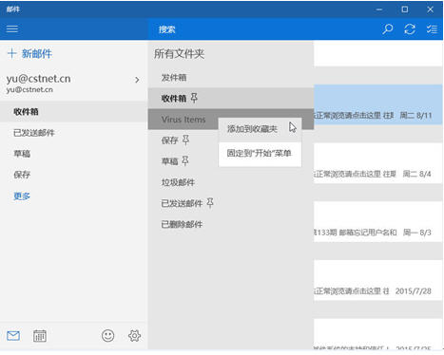Screen dimensions: 444x355
Task: Open 垃圾邮件 folder
Action: (x=231, y=182)
